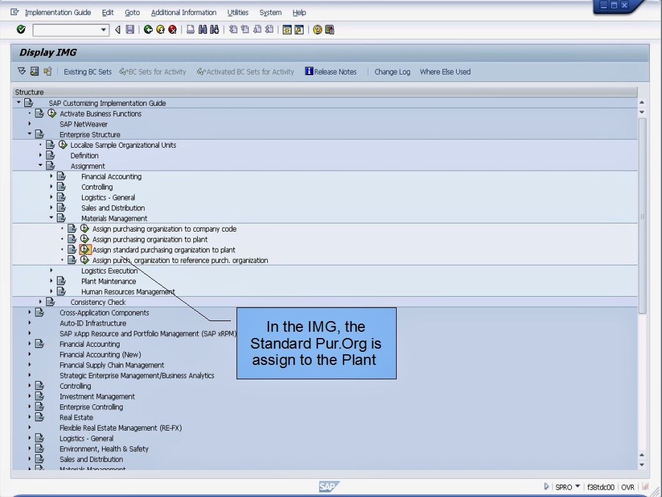
Task: Click the Print icon
Action: 189,29
